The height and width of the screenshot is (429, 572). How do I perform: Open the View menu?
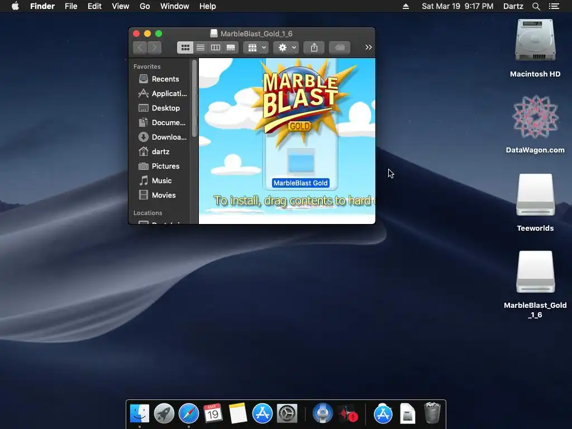[x=121, y=6]
